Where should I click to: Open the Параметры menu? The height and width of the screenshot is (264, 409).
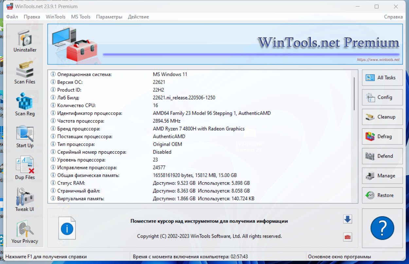(x=109, y=17)
